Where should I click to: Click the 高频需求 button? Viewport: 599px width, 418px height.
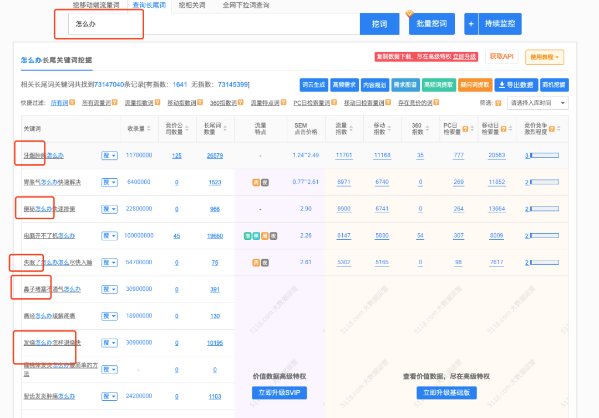(344, 85)
